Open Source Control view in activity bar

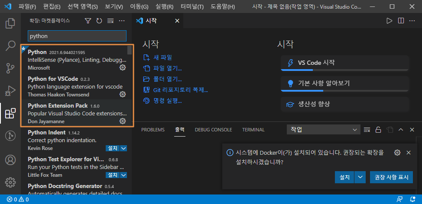click(x=10, y=68)
